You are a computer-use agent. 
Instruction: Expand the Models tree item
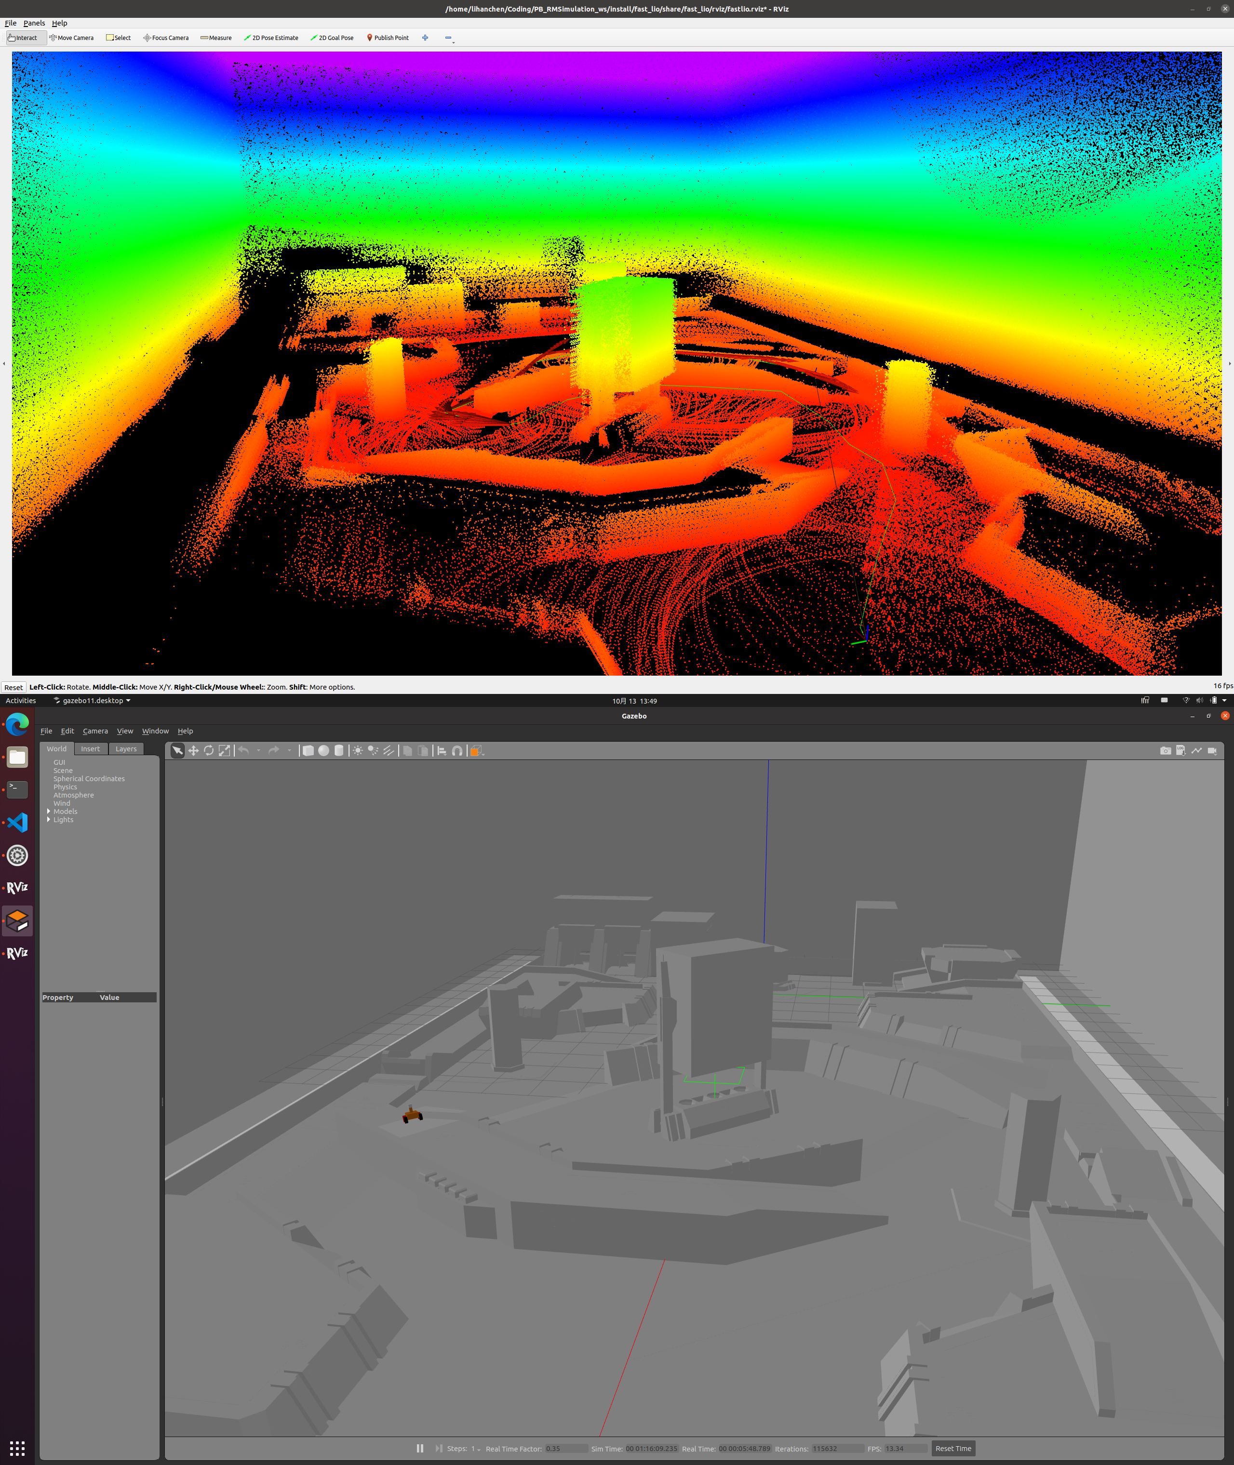[x=48, y=811]
